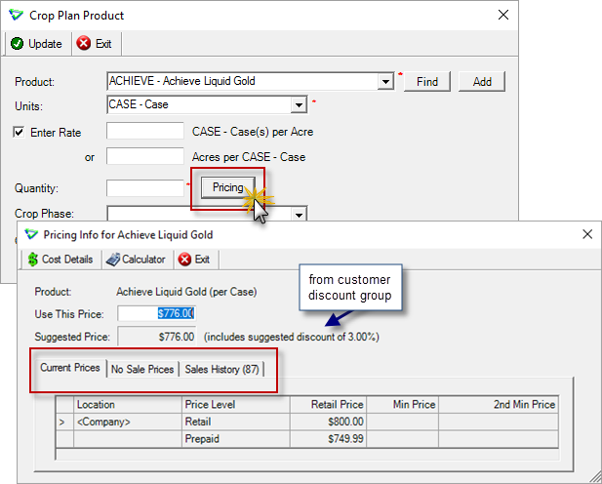Click the Update toolbar label
The height and width of the screenshot is (484, 602).
[x=45, y=44]
